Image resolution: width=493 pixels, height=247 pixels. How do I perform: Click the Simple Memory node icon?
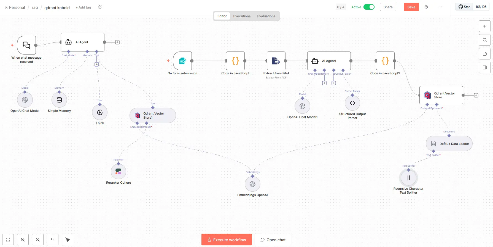coord(59,100)
